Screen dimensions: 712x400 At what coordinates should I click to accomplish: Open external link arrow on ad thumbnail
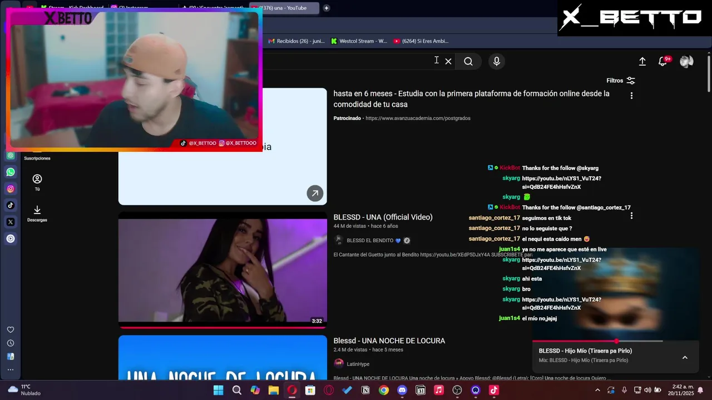(x=315, y=193)
